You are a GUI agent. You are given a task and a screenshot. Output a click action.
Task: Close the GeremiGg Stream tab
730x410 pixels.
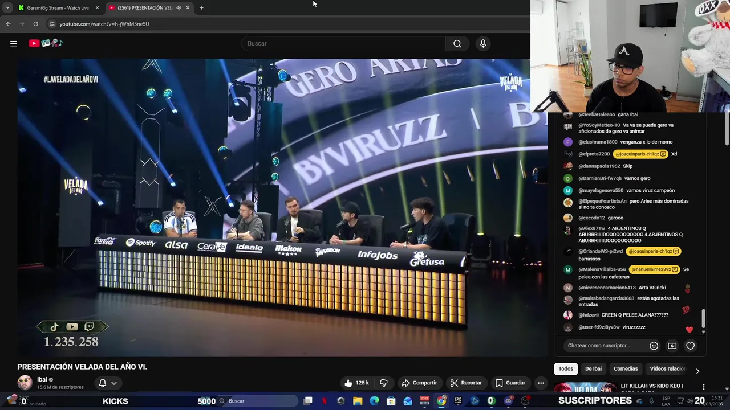(x=97, y=8)
